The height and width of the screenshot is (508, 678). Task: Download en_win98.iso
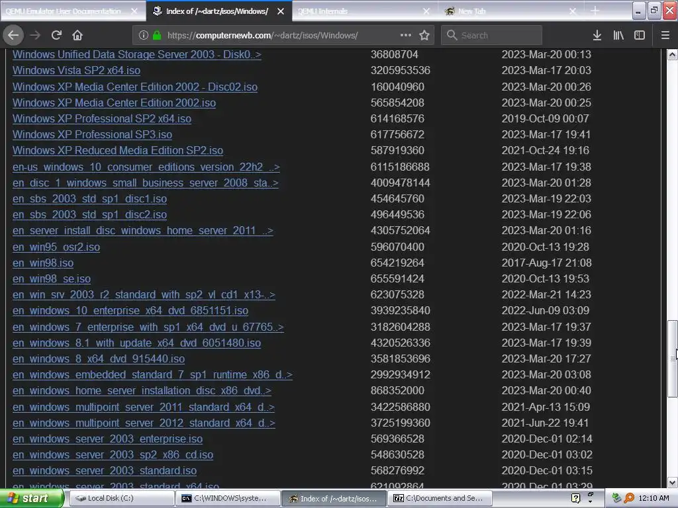(43, 263)
